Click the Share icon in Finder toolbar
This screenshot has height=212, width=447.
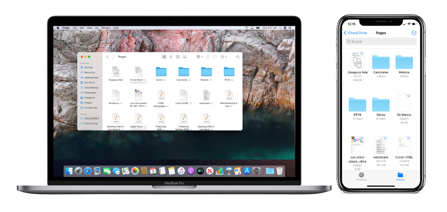point(208,57)
